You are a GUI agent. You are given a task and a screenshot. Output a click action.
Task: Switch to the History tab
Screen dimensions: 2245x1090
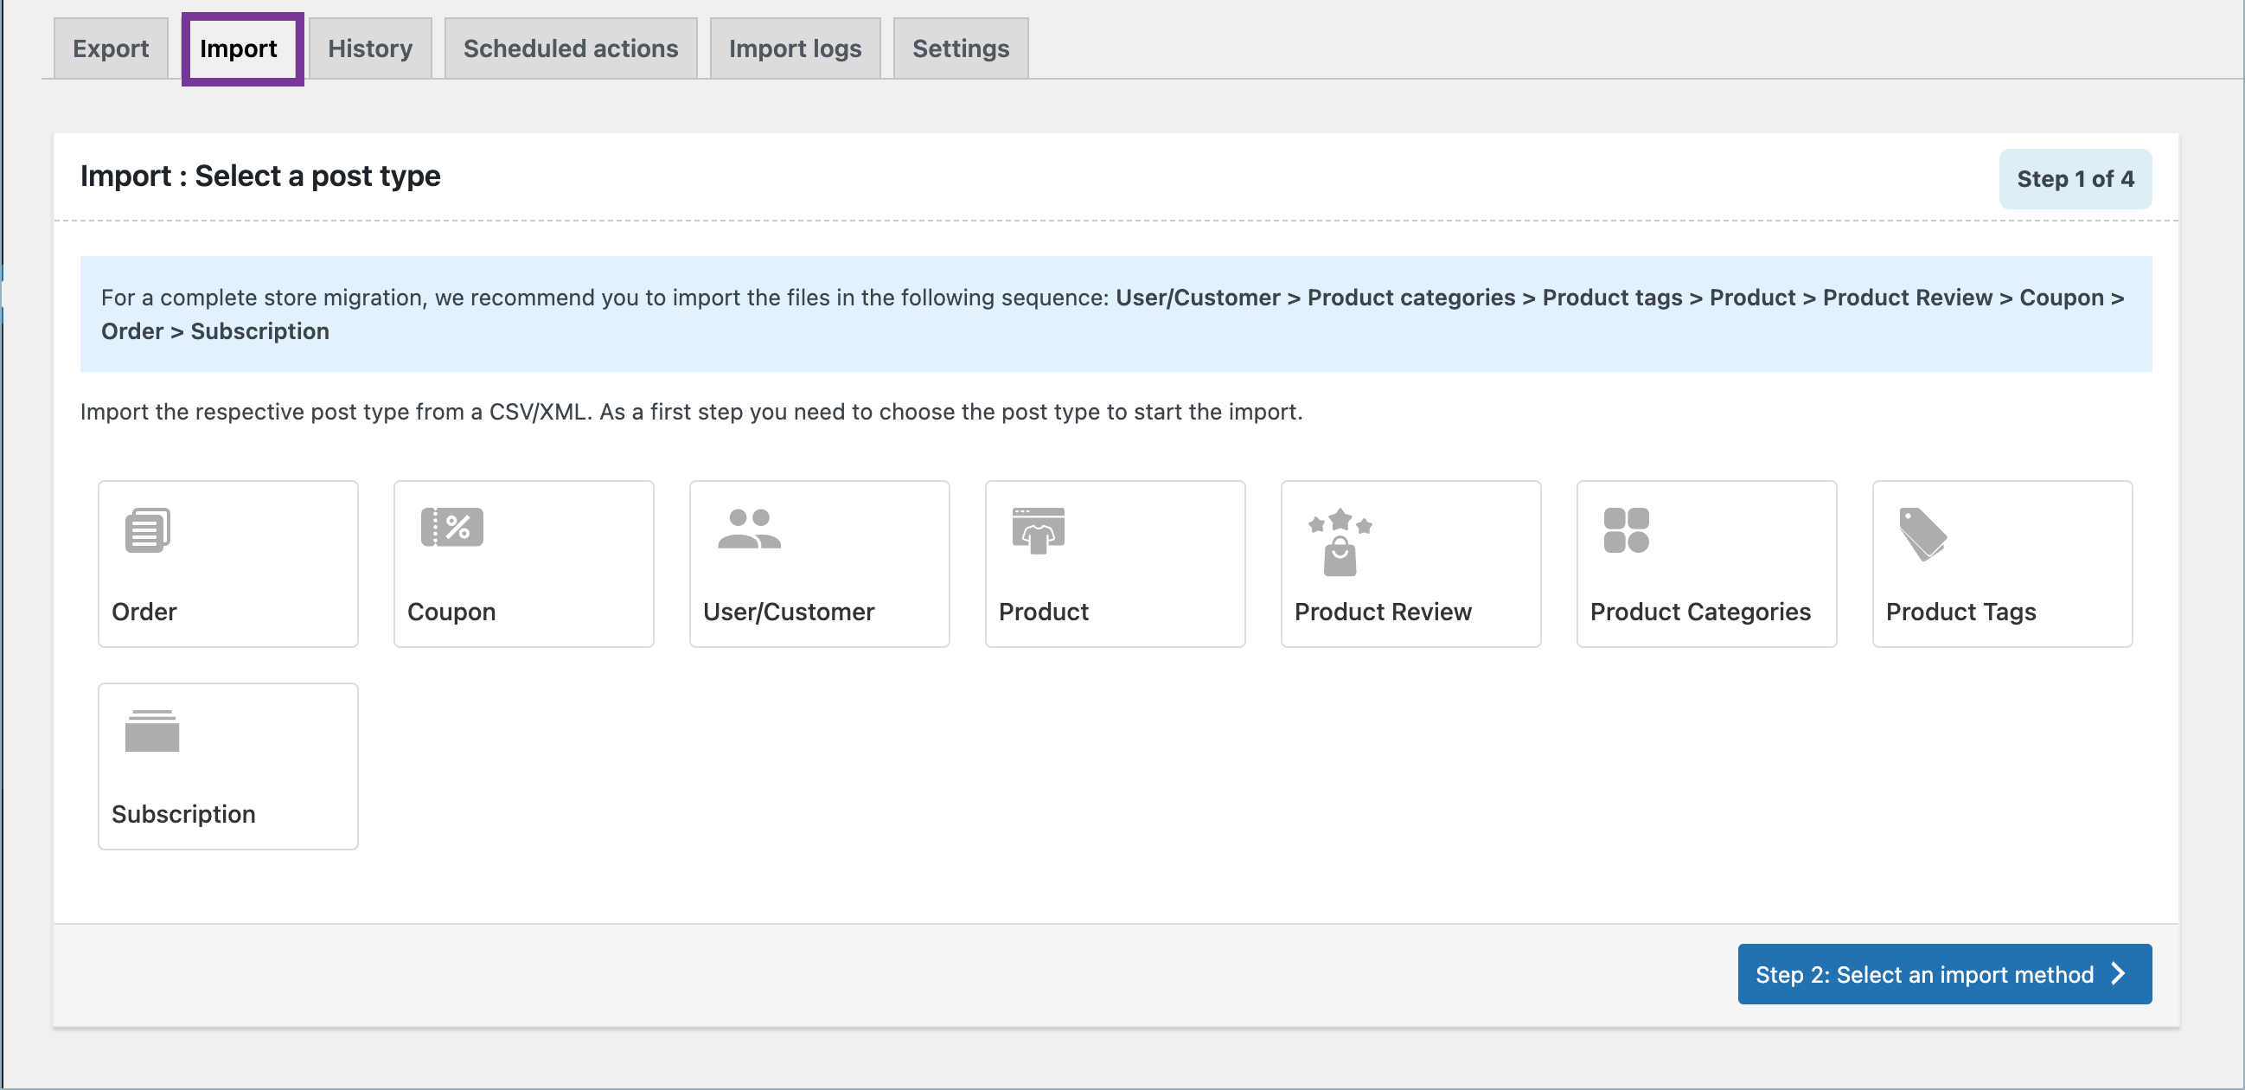[x=369, y=48]
